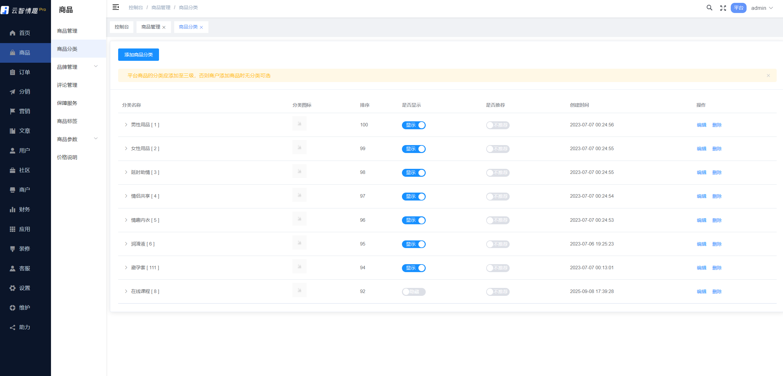This screenshot has height=376, width=783.
Task: Open 财务 section in sidebar
Action: point(24,209)
